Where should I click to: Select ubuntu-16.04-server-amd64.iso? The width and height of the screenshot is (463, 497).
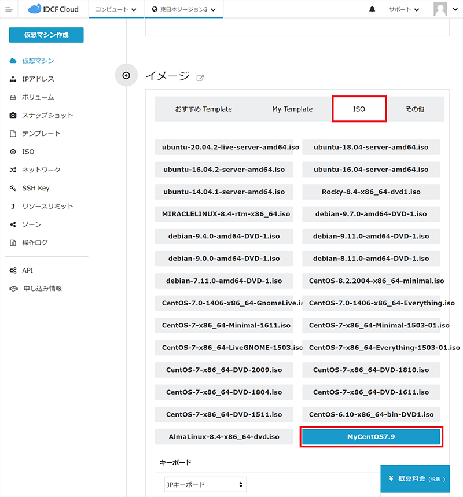pyautogui.click(x=371, y=170)
